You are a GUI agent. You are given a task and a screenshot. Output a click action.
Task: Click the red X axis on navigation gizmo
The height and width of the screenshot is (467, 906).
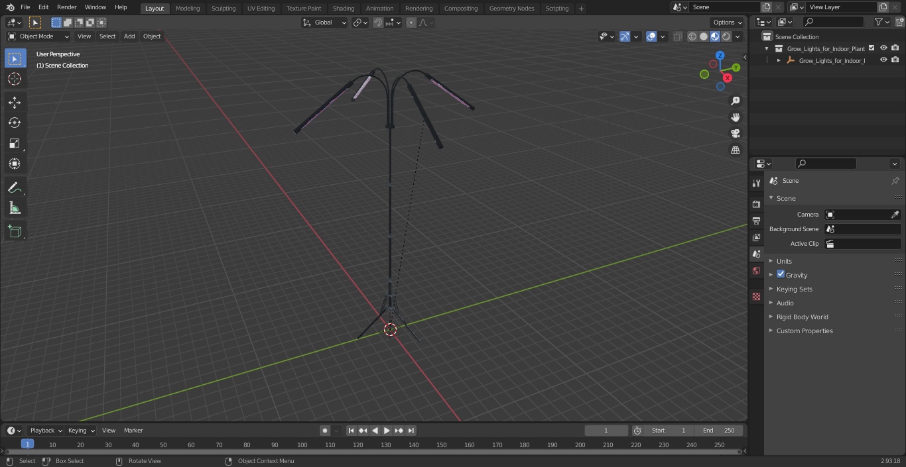tap(728, 78)
